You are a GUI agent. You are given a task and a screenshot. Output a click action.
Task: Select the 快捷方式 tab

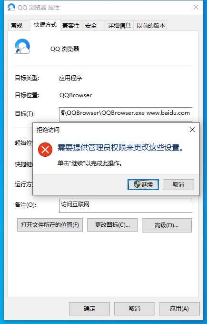tap(45, 25)
